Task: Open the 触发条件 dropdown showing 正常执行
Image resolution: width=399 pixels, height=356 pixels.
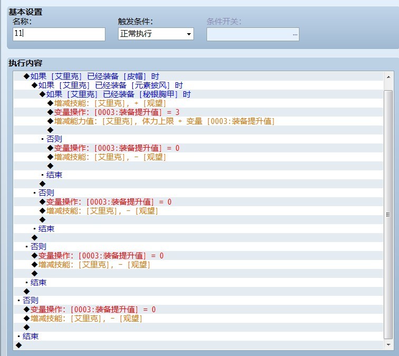Action: click(155, 34)
